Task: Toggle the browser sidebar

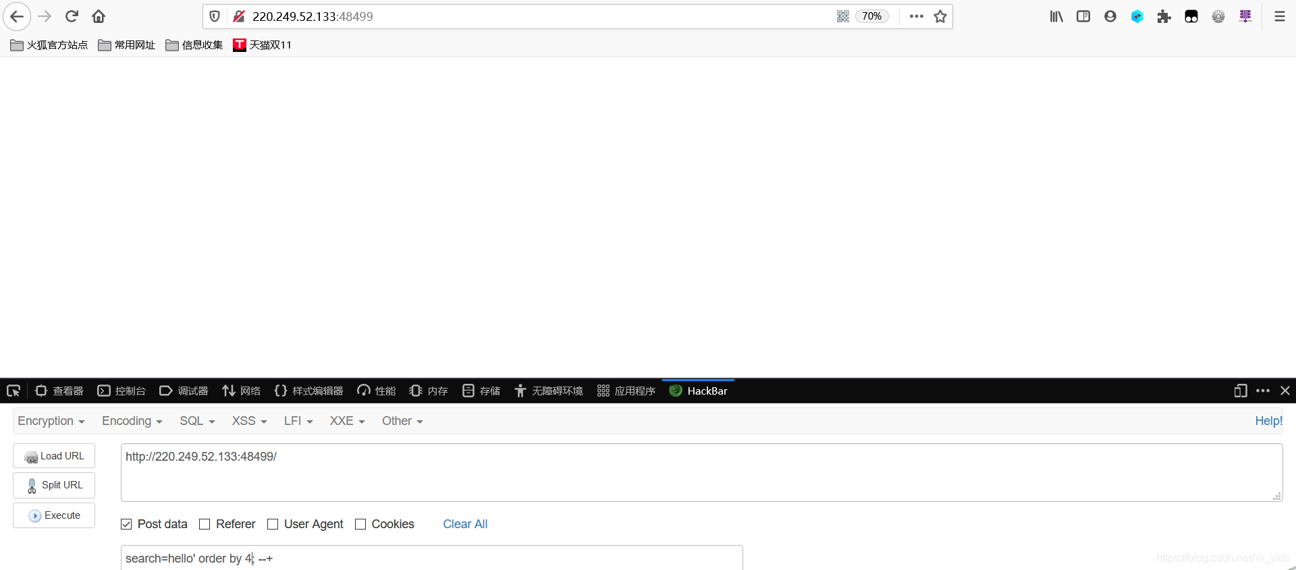Action: click(x=1083, y=16)
